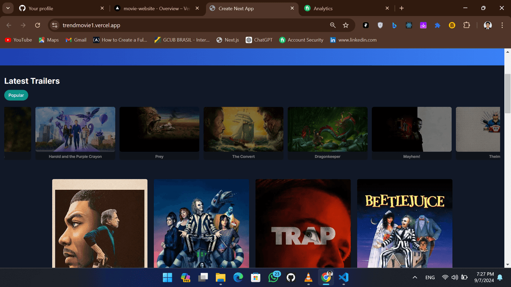Open a new tab with plus button
Image resolution: width=511 pixels, height=287 pixels.
pos(402,8)
